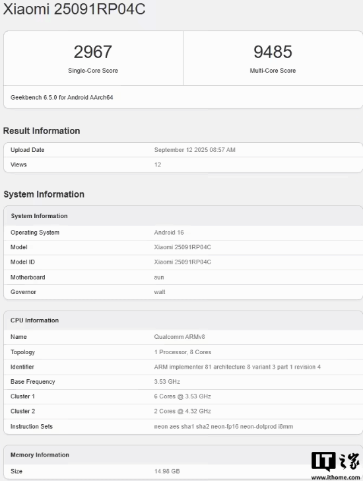The height and width of the screenshot is (481, 363).
Task: Select the multi-core score 9485
Action: click(x=273, y=52)
